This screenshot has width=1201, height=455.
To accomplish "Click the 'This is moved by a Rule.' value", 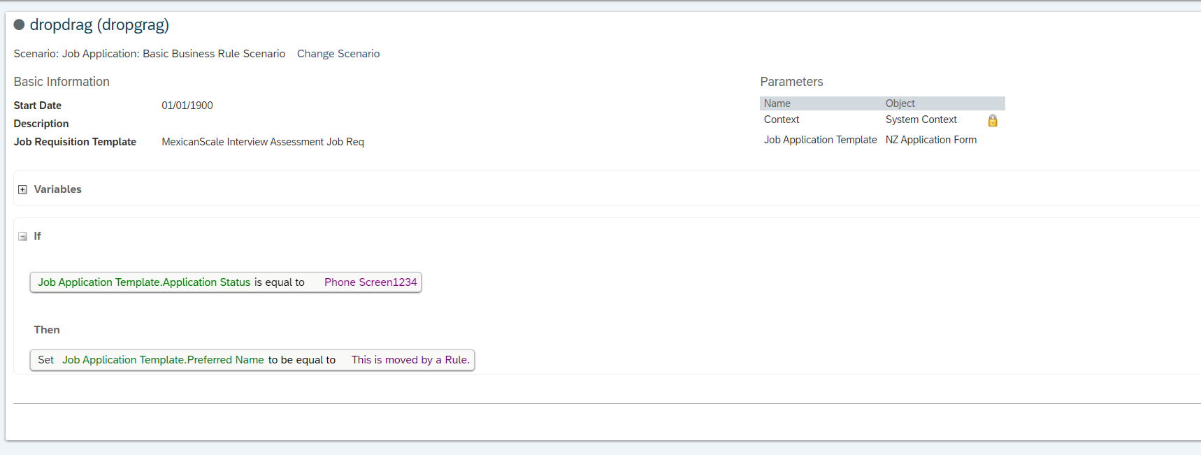I will point(410,360).
